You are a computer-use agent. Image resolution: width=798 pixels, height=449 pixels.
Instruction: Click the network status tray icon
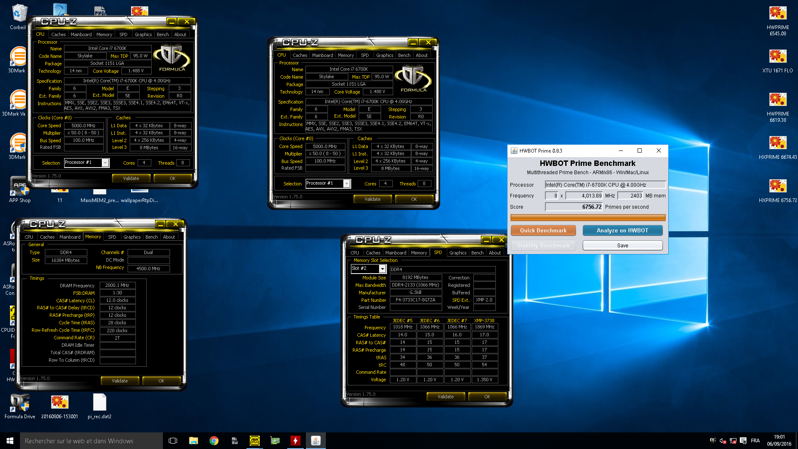(733, 441)
